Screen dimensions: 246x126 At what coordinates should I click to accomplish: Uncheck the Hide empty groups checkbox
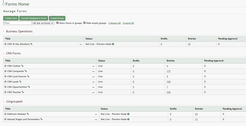click(85, 23)
